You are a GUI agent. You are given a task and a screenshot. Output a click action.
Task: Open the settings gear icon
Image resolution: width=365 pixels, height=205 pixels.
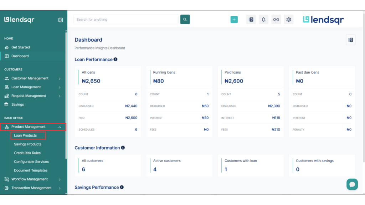(288, 19)
